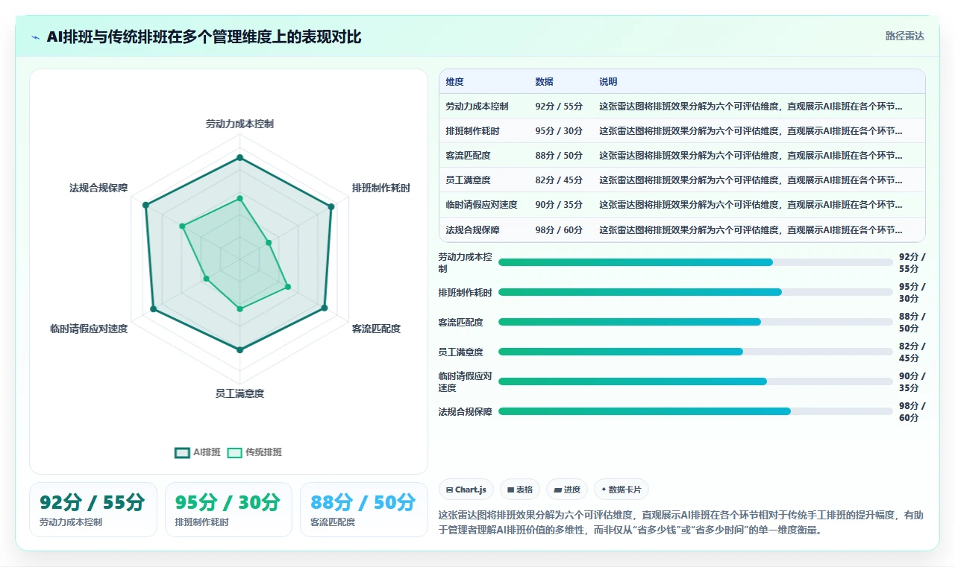Select the 进度 tag
Viewport: 955px width, 567px height.
click(567, 490)
